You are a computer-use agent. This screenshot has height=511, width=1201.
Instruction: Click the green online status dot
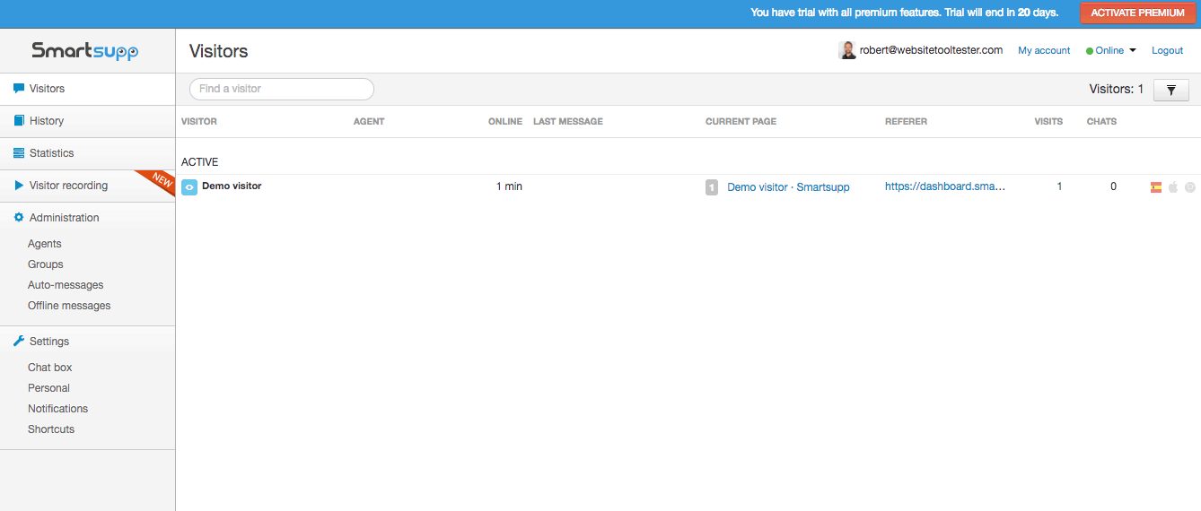click(x=1090, y=51)
